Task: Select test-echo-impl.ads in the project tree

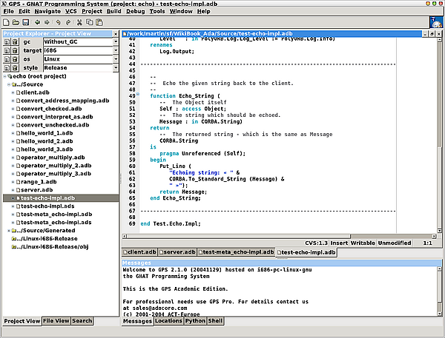Action: [x=47, y=206]
